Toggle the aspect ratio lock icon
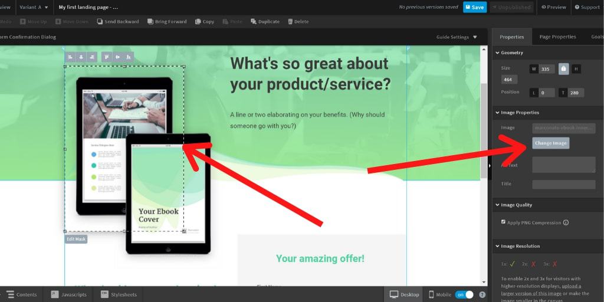Image resolution: width=604 pixels, height=302 pixels. pyautogui.click(x=563, y=69)
